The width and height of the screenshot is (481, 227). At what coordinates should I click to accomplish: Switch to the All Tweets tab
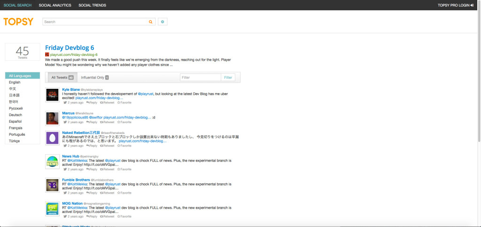62,78
